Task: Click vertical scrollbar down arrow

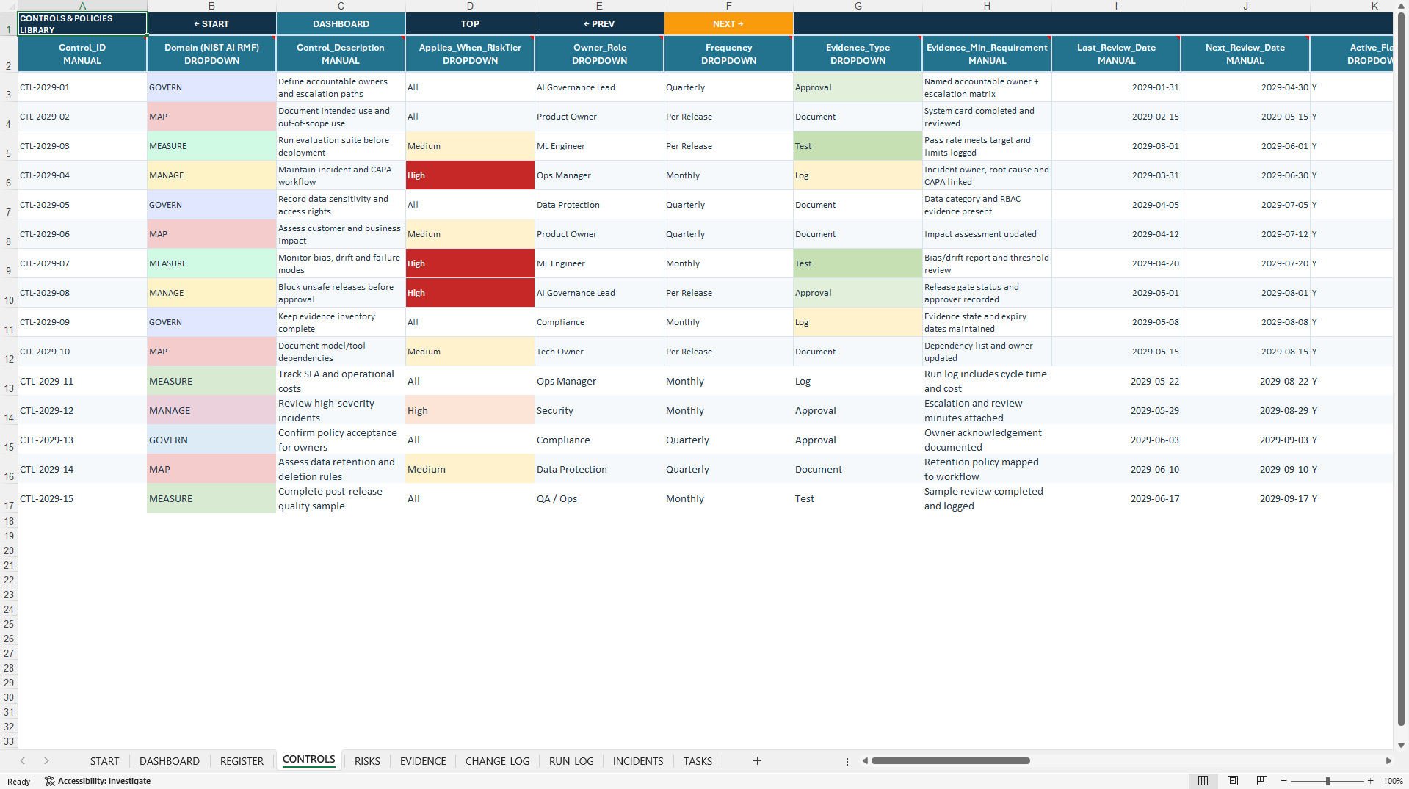Action: point(1401,745)
